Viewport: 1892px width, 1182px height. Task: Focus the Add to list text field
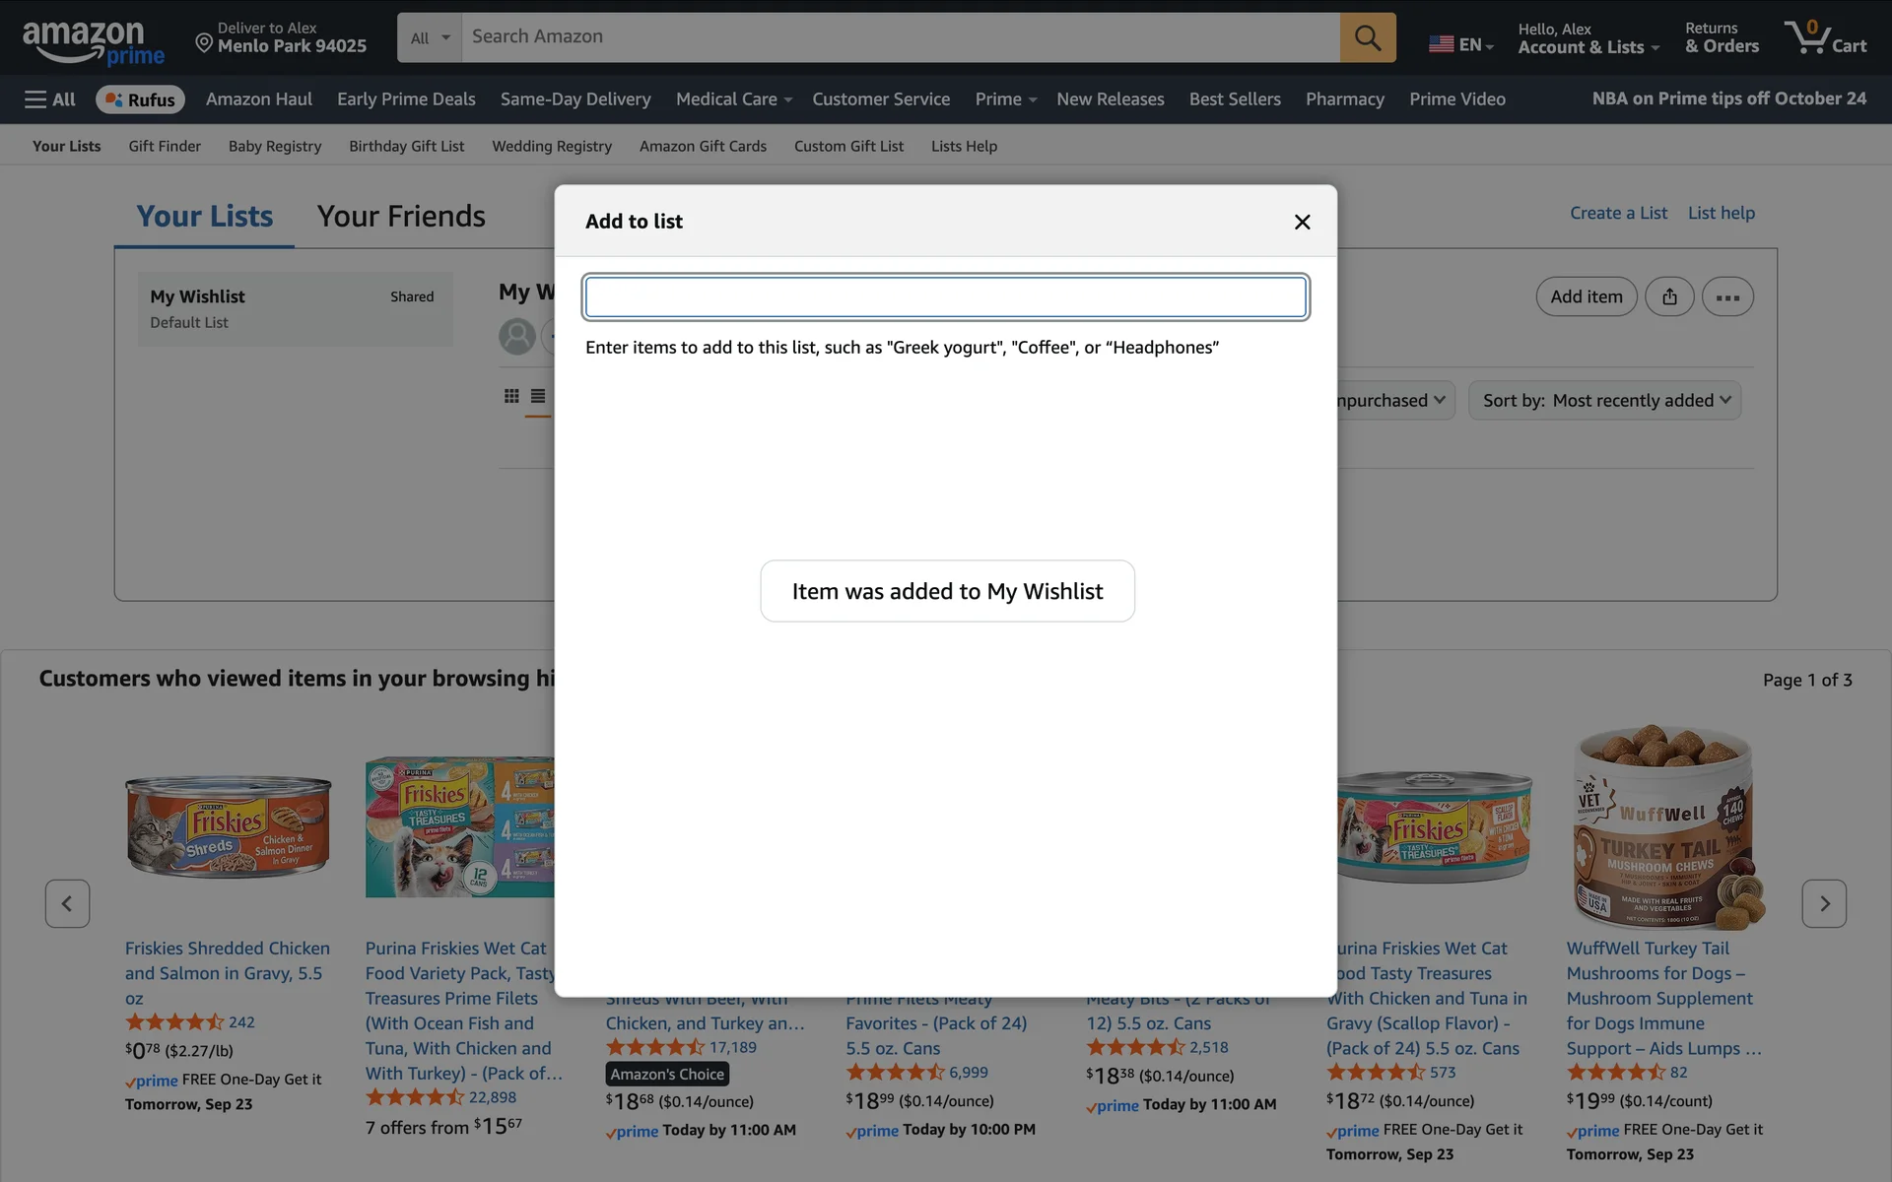(945, 297)
